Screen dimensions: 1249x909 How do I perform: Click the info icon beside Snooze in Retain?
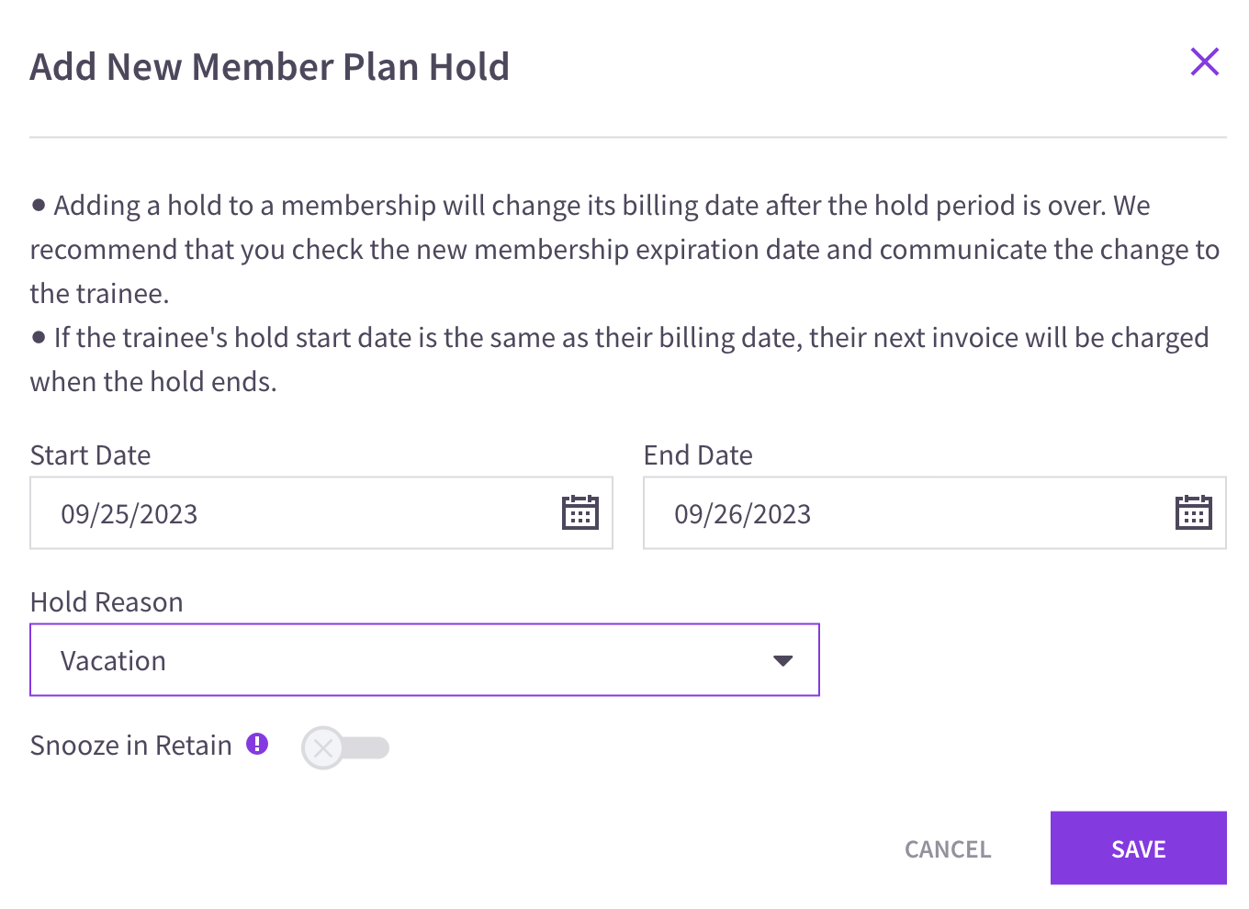[257, 744]
